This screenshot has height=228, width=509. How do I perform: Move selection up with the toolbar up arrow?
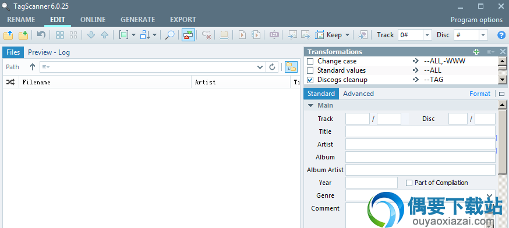(104, 35)
